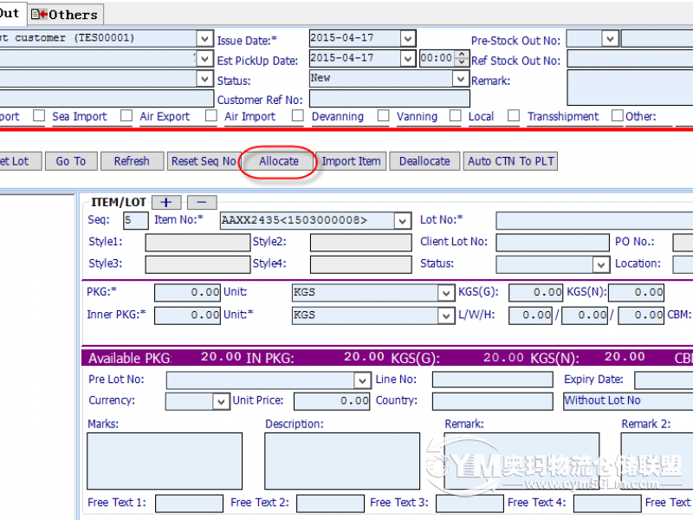Viewport: 693px width, 520px height.
Task: Mark the Local checkbox
Action: point(456,116)
